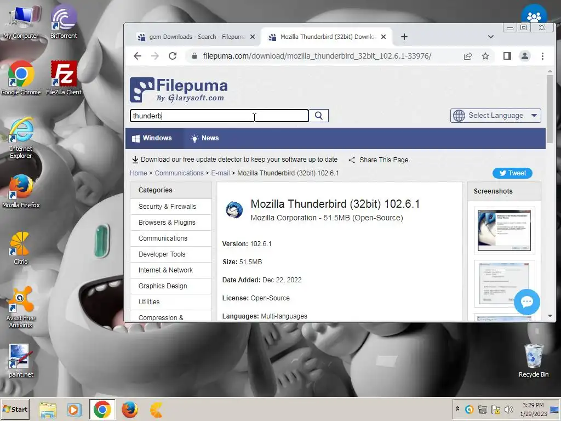
Task: Open Developer Tools category
Action: [171, 254]
